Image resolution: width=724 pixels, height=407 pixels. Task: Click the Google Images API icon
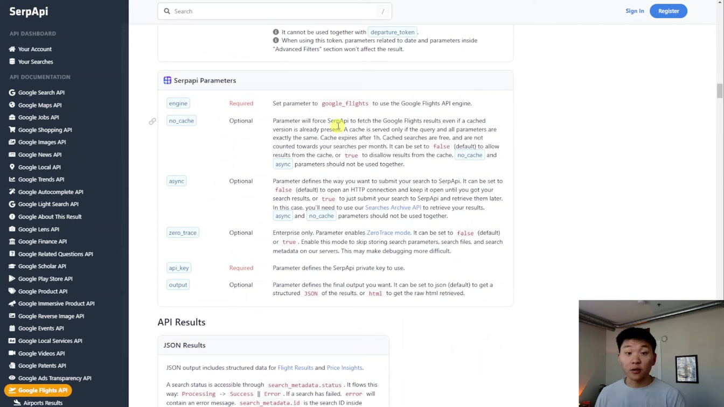(12, 142)
